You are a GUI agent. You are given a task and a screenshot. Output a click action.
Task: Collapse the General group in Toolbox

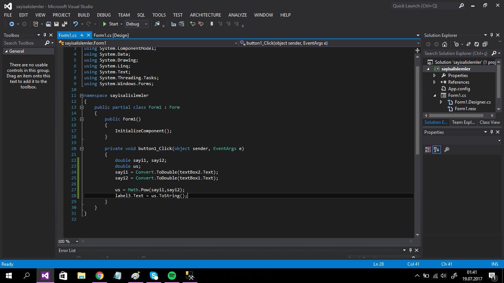coord(6,52)
